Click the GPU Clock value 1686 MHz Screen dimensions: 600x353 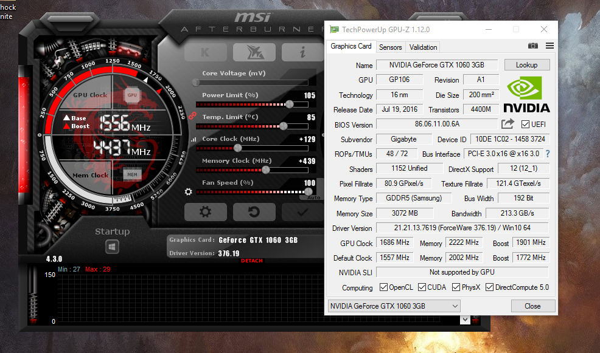(x=394, y=242)
